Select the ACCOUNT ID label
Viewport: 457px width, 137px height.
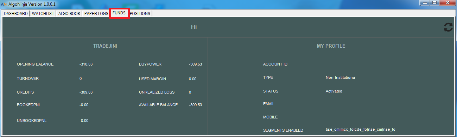(x=275, y=64)
